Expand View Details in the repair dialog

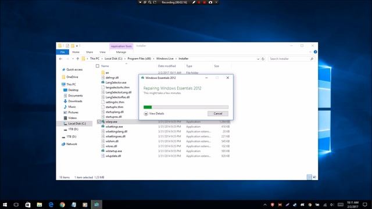click(154, 114)
